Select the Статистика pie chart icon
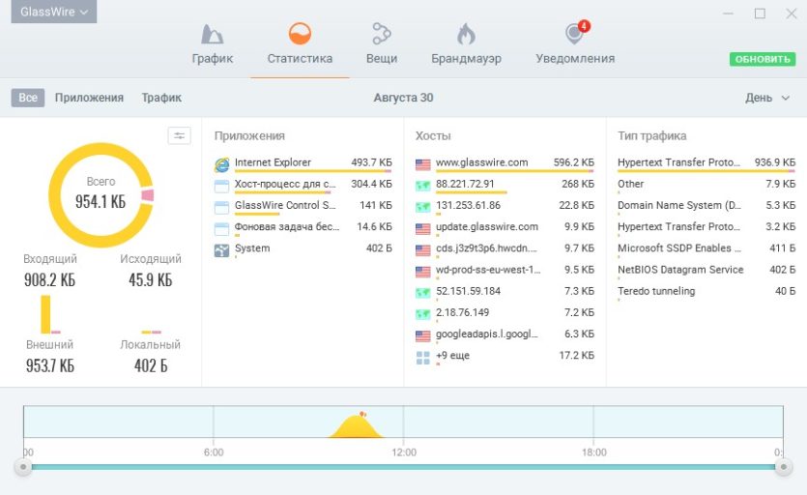Screen dimensions: 807x495 click(x=300, y=34)
